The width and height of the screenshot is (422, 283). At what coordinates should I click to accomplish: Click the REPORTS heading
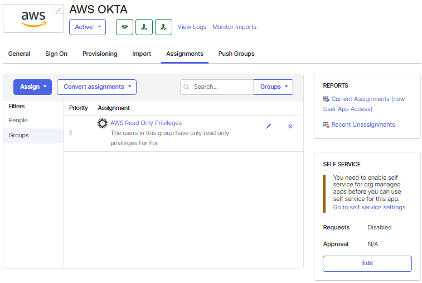point(336,85)
